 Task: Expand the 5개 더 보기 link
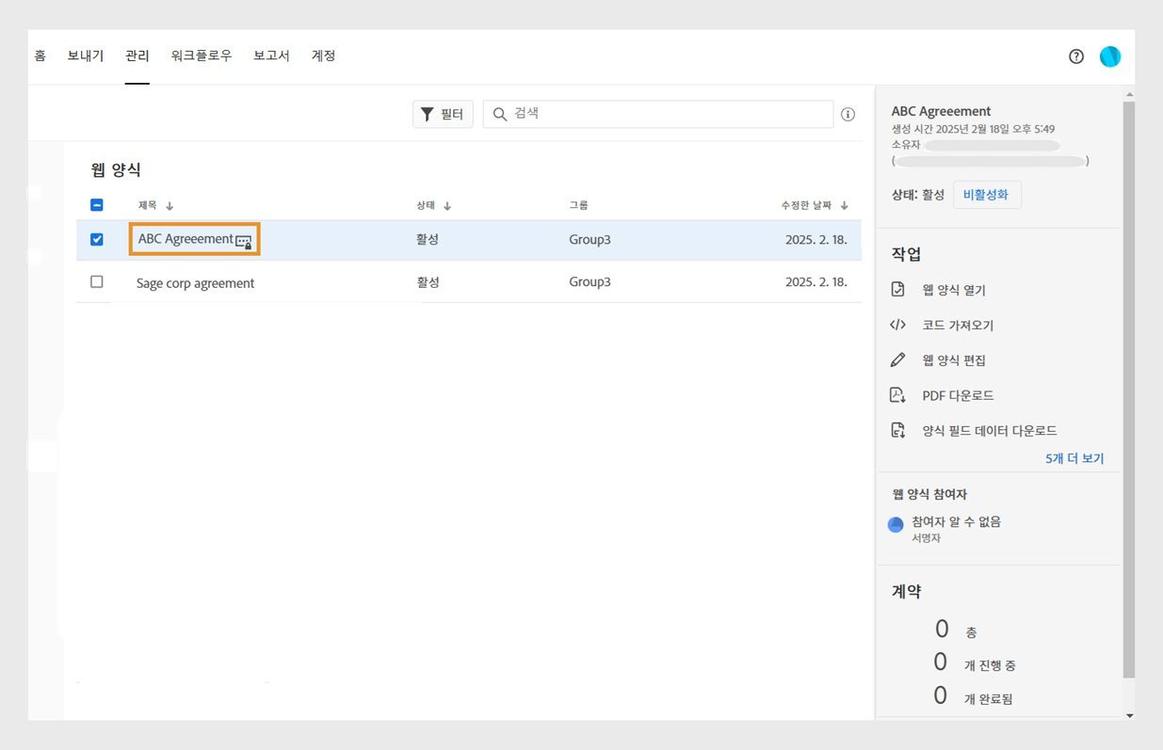point(1074,458)
